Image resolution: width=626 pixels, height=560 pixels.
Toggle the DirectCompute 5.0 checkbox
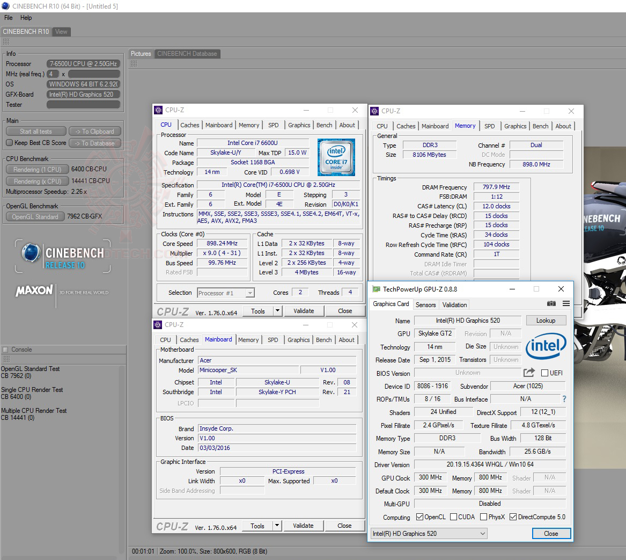tap(513, 517)
